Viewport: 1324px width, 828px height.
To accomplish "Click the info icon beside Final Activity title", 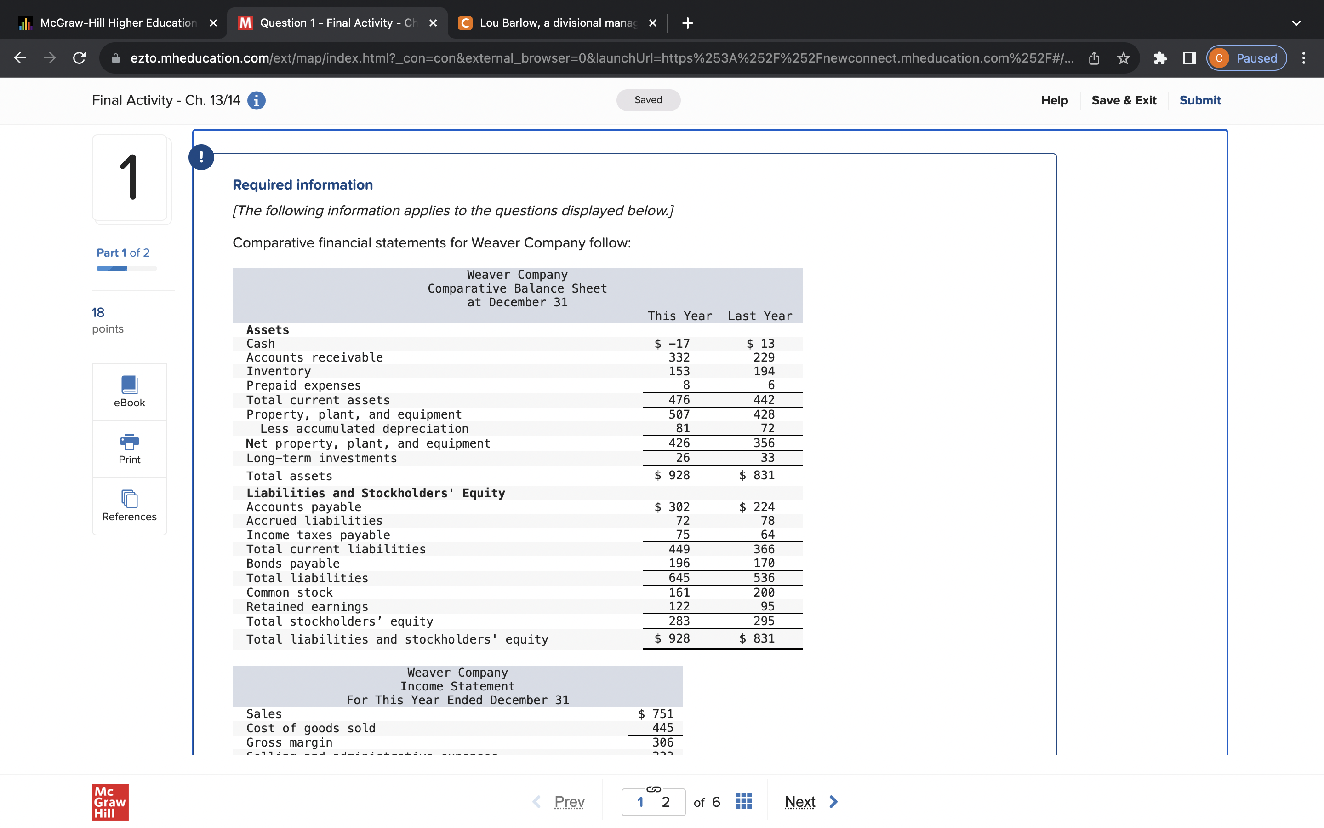I will [x=256, y=100].
